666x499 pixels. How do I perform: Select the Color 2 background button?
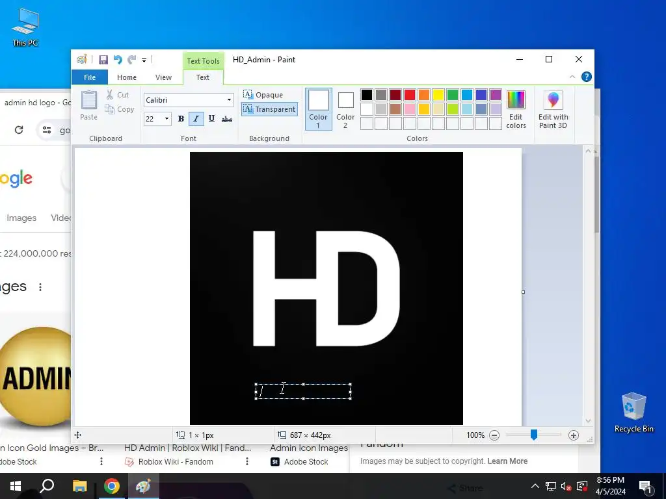pyautogui.click(x=345, y=109)
